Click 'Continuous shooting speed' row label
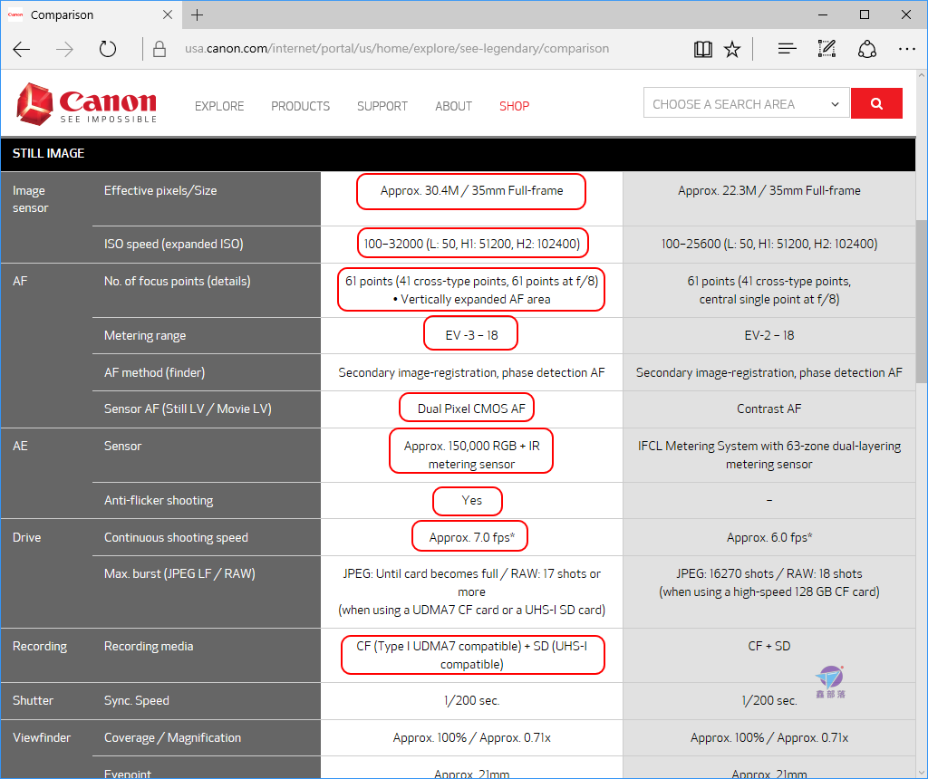Screen dimensions: 928x779 [177, 538]
